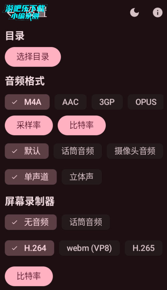167x290 pixels.
Task: Select 默认 audio source chip
Action: [27, 151]
